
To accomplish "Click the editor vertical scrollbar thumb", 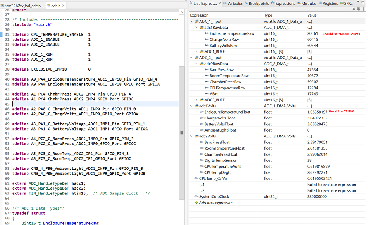I will [x=182, y=133].
